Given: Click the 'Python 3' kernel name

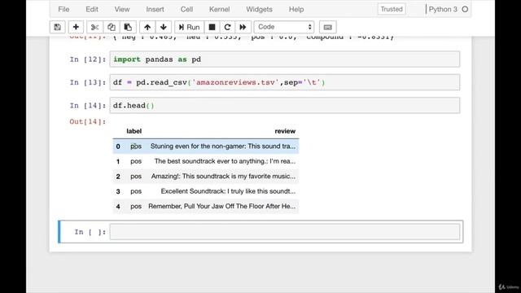Looking at the screenshot, I should tap(443, 9).
